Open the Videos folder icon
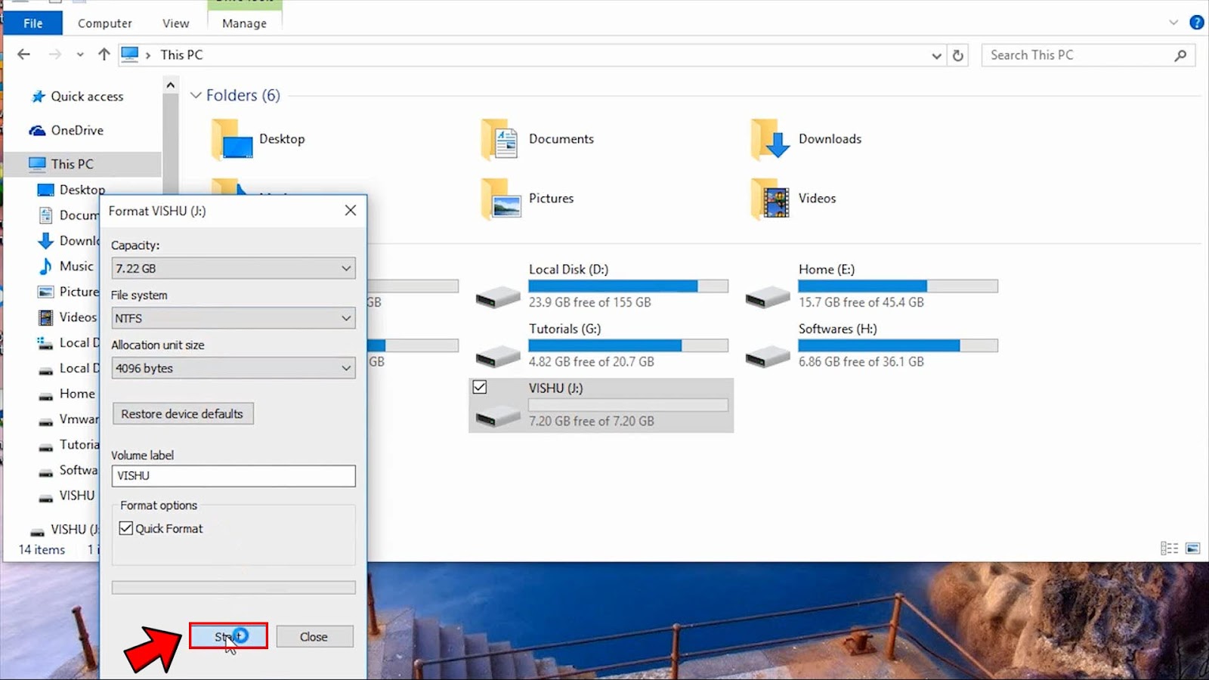 (x=771, y=199)
